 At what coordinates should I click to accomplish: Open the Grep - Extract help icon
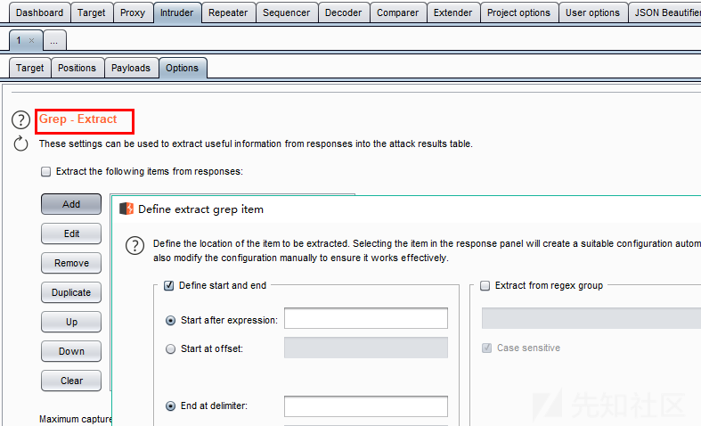(20, 120)
